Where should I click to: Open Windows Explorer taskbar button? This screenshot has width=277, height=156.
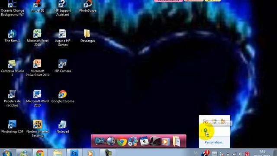(x=58, y=153)
